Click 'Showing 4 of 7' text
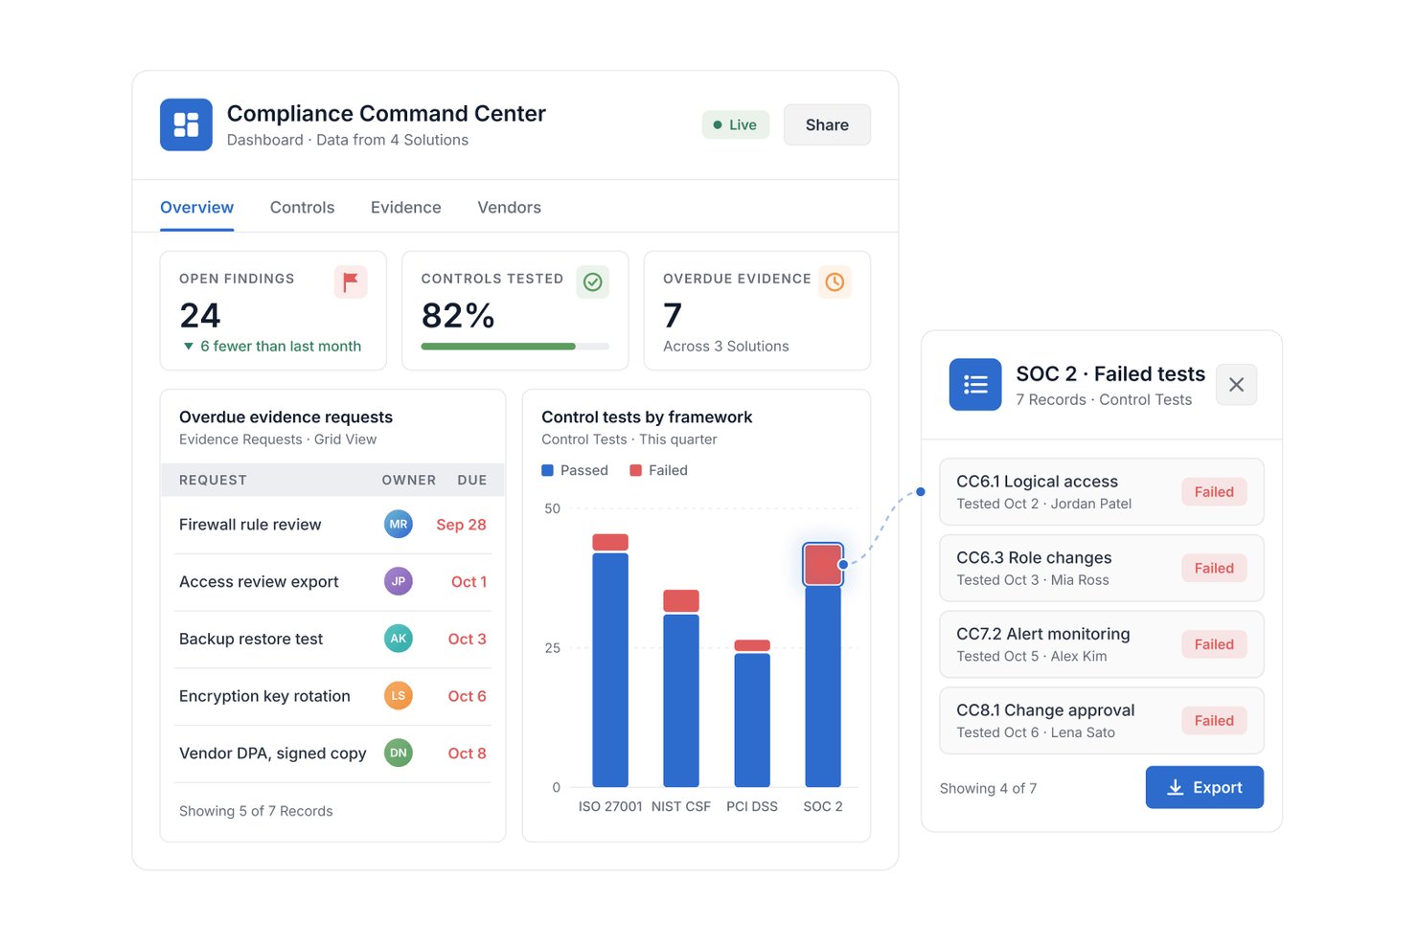The image size is (1418, 945). point(988,788)
